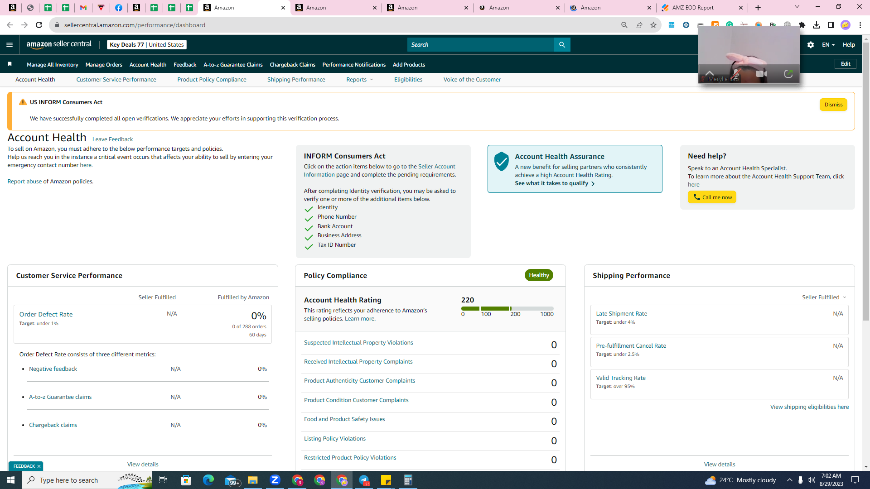Open Task View on the taskbar
This screenshot has width=870, height=489.
tap(163, 480)
